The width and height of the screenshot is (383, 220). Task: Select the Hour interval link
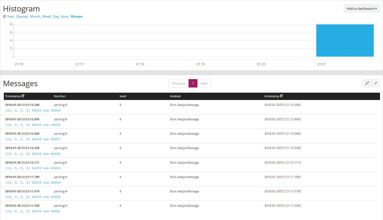click(65, 17)
